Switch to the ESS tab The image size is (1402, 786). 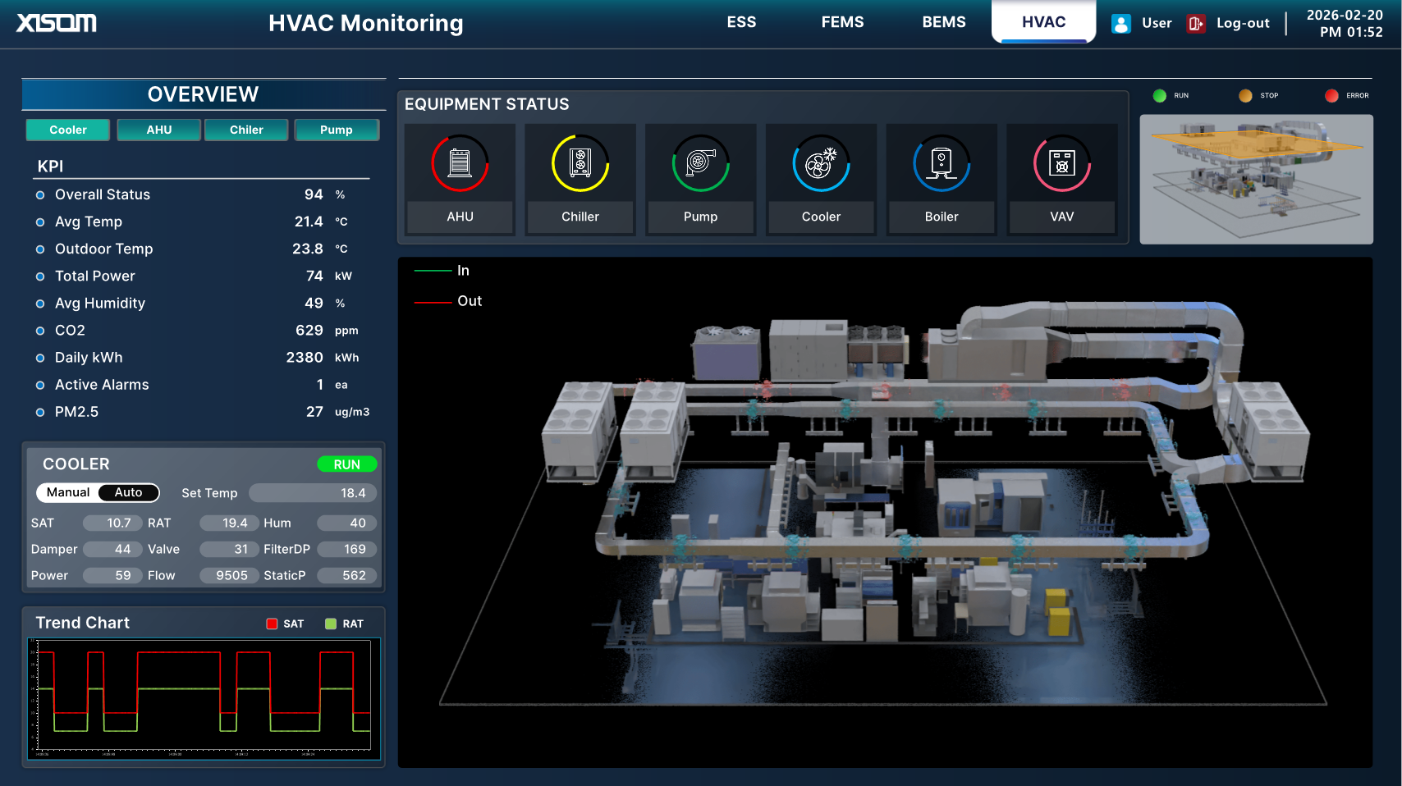point(741,22)
